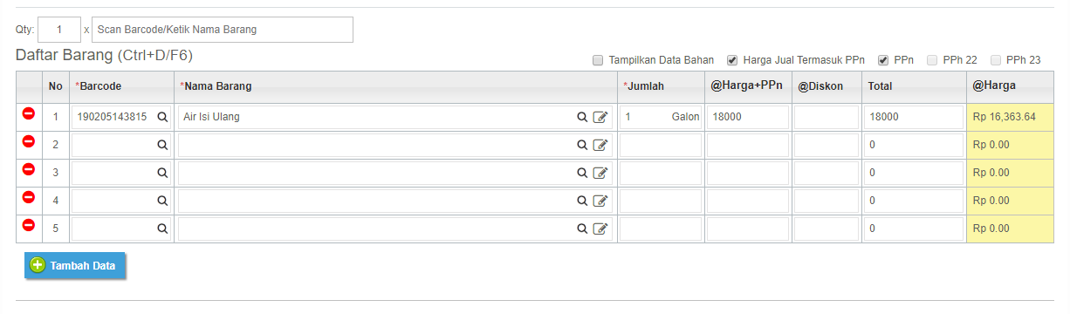Click barcode search icon in row 2
This screenshot has width=1070, height=314.
click(162, 145)
